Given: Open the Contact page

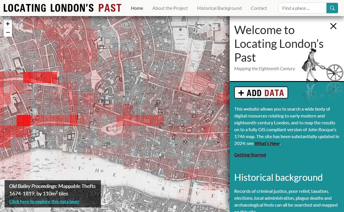Looking at the screenshot, I should (259, 8).
